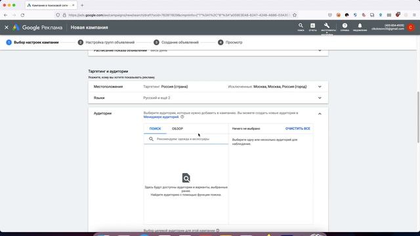Switch to the ПОИСК tab
The height and width of the screenshot is (236, 420).
[155, 128]
